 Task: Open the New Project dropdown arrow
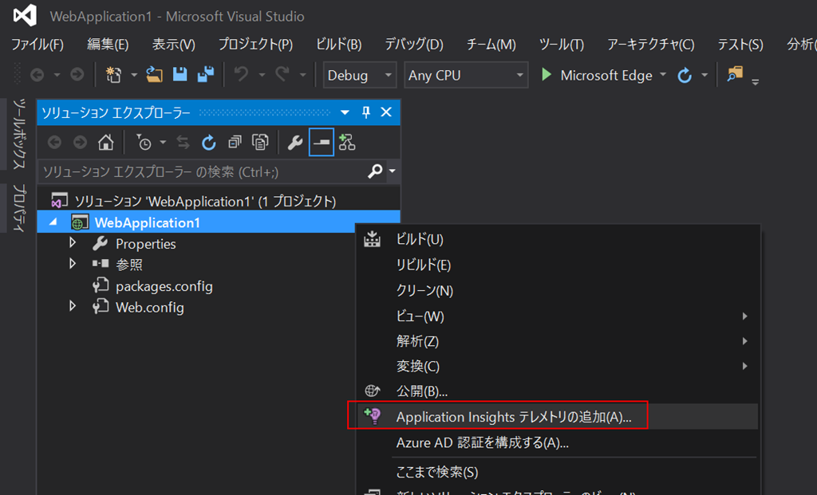point(134,76)
